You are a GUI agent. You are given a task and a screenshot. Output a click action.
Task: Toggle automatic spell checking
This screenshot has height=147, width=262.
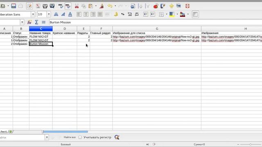68,6
